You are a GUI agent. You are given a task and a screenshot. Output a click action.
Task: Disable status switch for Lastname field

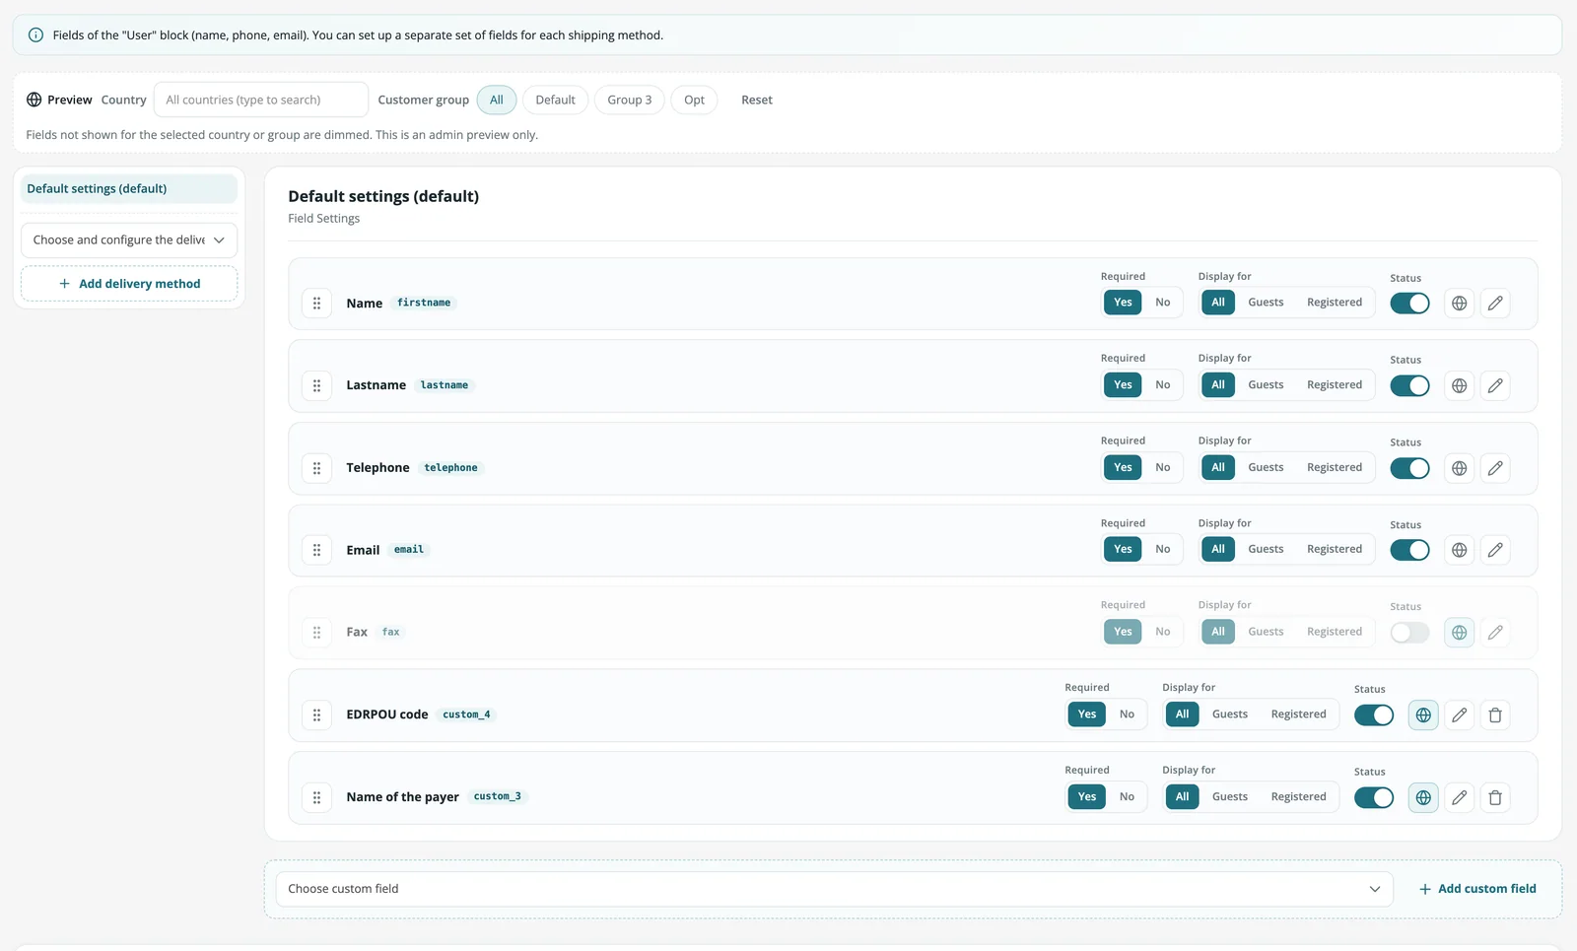pos(1409,386)
